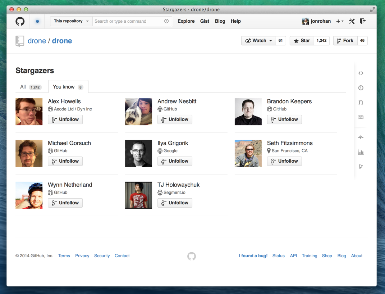Open the Explore menu item
Image resolution: width=385 pixels, height=294 pixels.
[x=186, y=21]
